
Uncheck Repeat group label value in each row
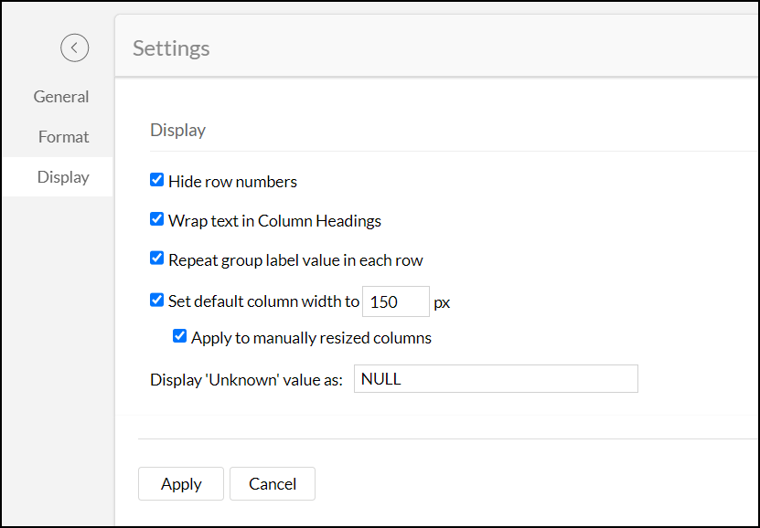tap(156, 259)
